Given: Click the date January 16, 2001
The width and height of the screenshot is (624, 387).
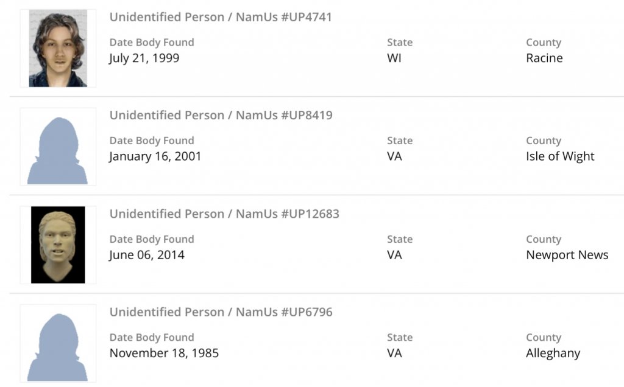Looking at the screenshot, I should tap(155, 156).
